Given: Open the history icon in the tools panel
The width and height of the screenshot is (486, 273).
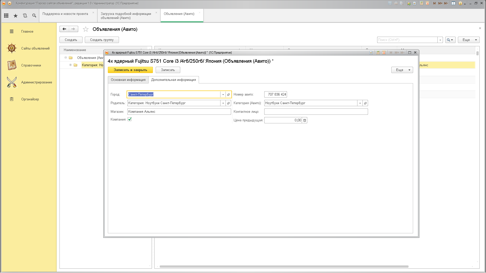Looking at the screenshot, I should (x=25, y=16).
